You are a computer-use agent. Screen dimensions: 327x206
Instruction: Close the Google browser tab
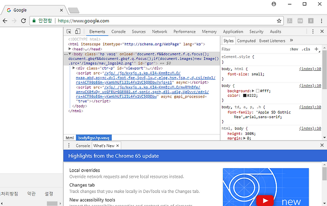(x=61, y=10)
